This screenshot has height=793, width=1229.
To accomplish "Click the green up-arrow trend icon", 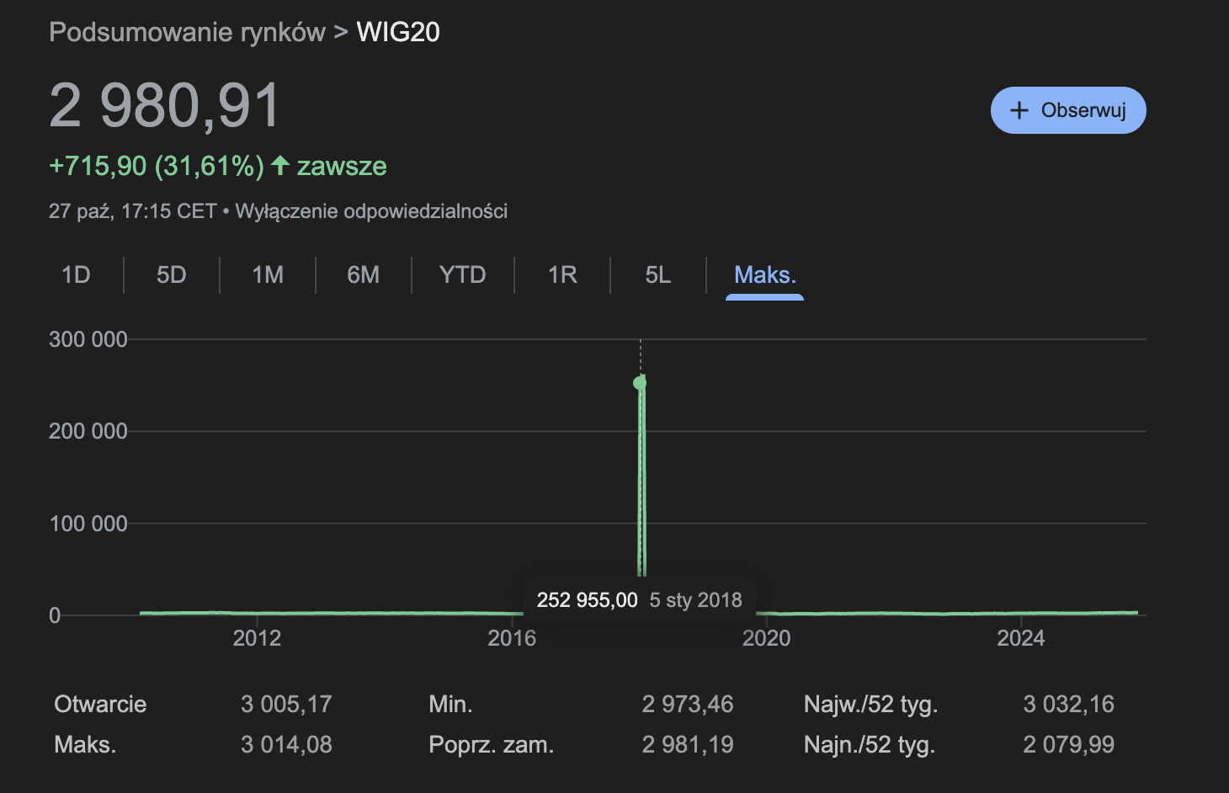I will 280,166.
